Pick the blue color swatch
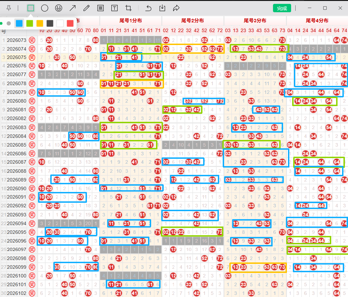This screenshot has width=348, height=297. click(x=19, y=23)
